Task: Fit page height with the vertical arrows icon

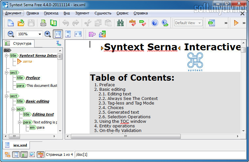Action: point(68,34)
